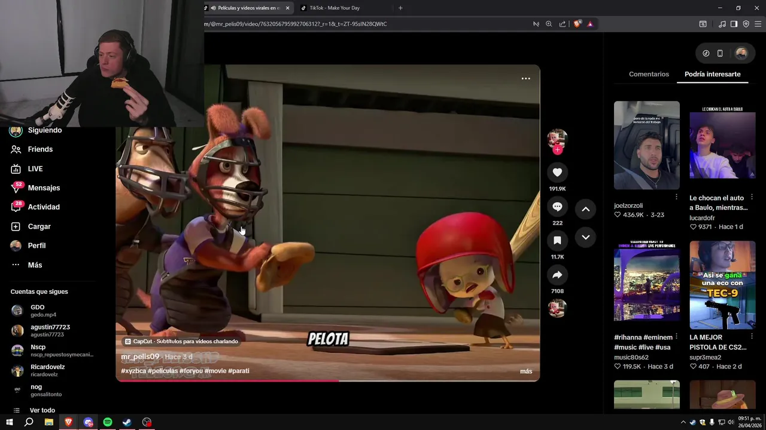Open the joelzorzoli suggested video thumbnail

pos(646,145)
